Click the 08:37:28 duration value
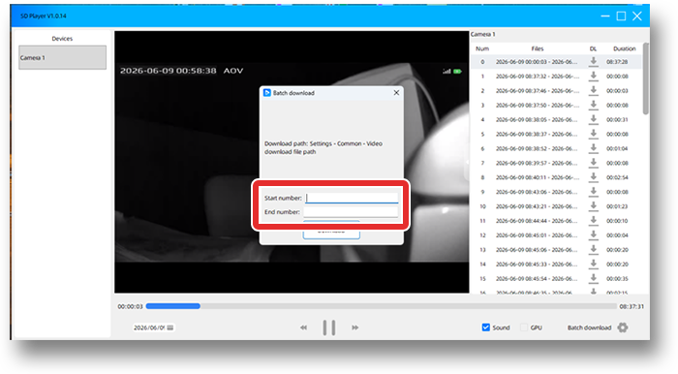Viewport: 678px width, 374px height. click(617, 62)
